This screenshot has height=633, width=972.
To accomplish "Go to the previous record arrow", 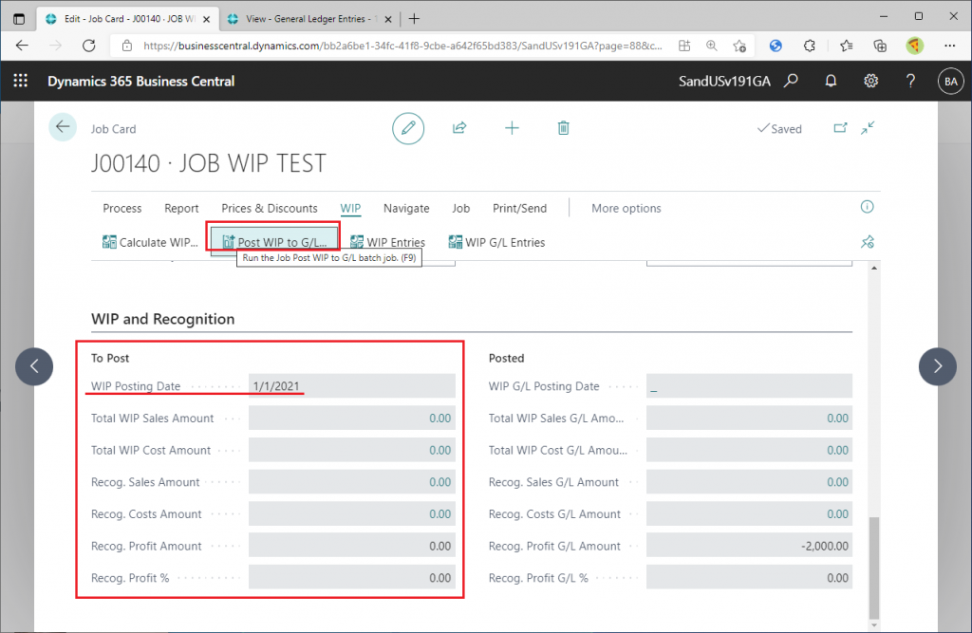I will [x=34, y=366].
